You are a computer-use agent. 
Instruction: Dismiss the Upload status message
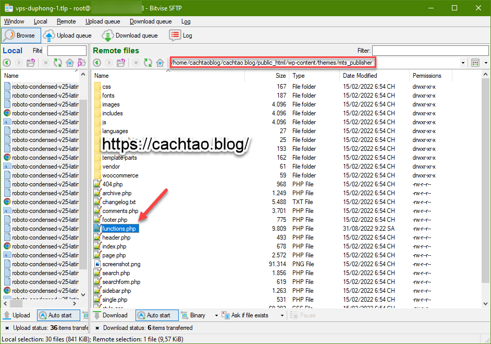7,328
